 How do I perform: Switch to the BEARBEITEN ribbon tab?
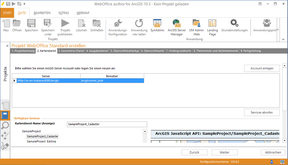coord(42,13)
